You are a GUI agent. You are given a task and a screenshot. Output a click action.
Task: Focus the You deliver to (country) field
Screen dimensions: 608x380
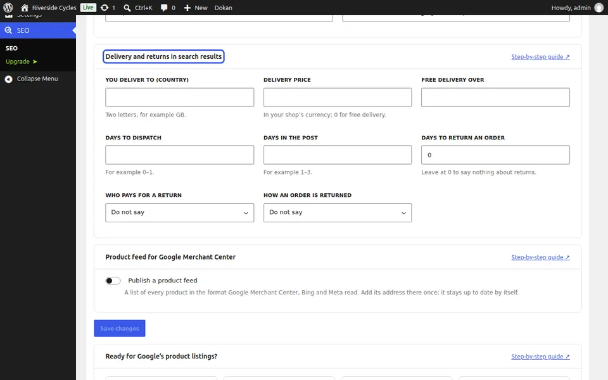(179, 98)
